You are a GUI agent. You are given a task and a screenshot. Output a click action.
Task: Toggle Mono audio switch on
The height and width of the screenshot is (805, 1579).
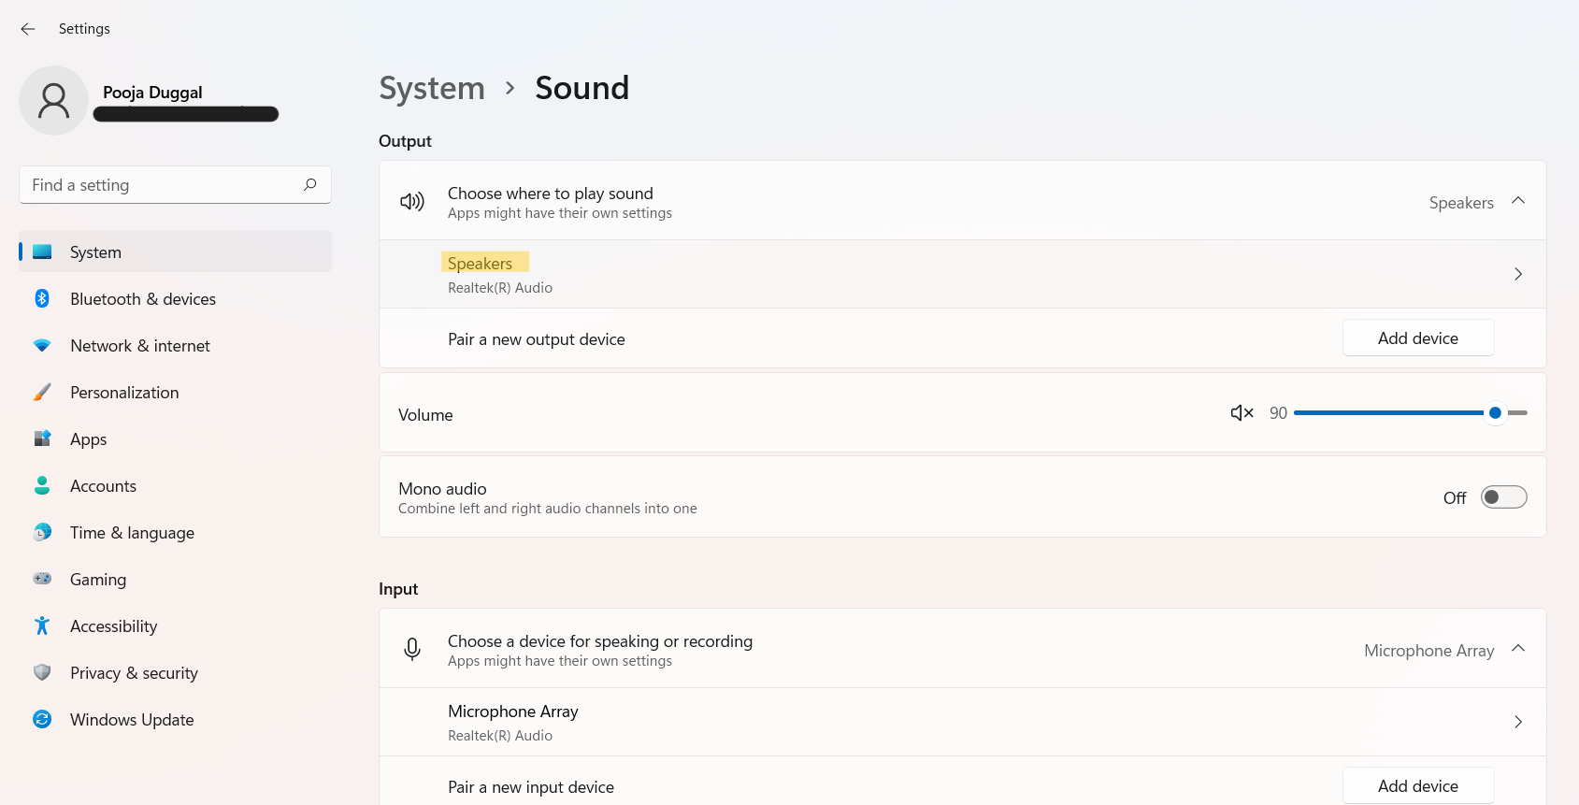pos(1503,497)
